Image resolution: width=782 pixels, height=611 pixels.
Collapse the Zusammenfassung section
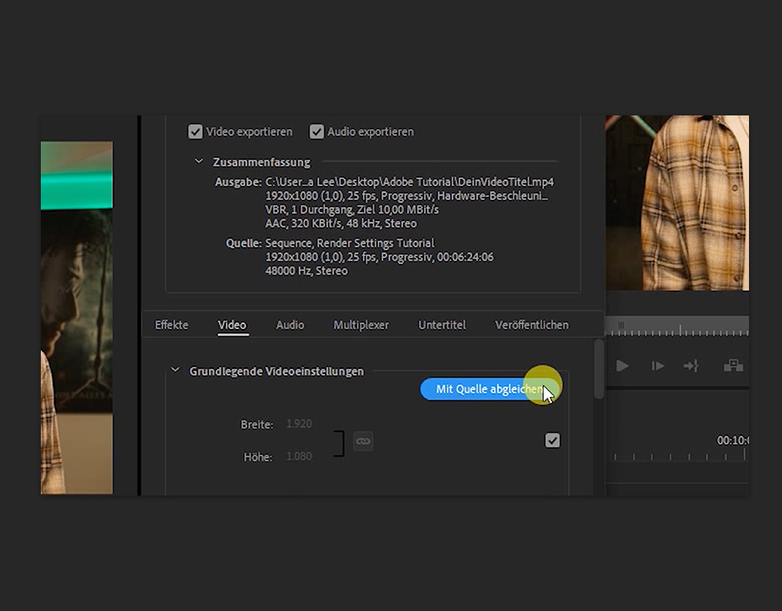point(199,162)
